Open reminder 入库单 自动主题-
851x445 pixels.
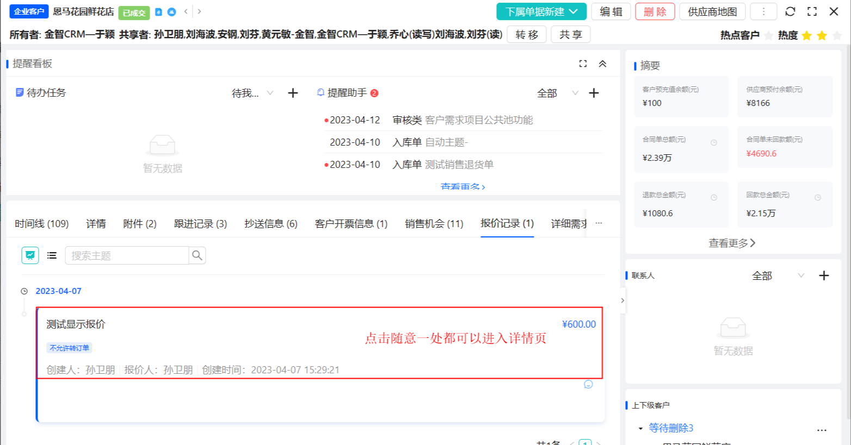pos(463,142)
